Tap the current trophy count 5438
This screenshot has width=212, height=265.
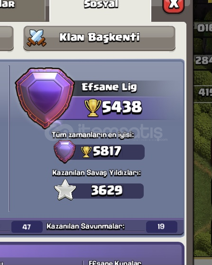pos(122,107)
